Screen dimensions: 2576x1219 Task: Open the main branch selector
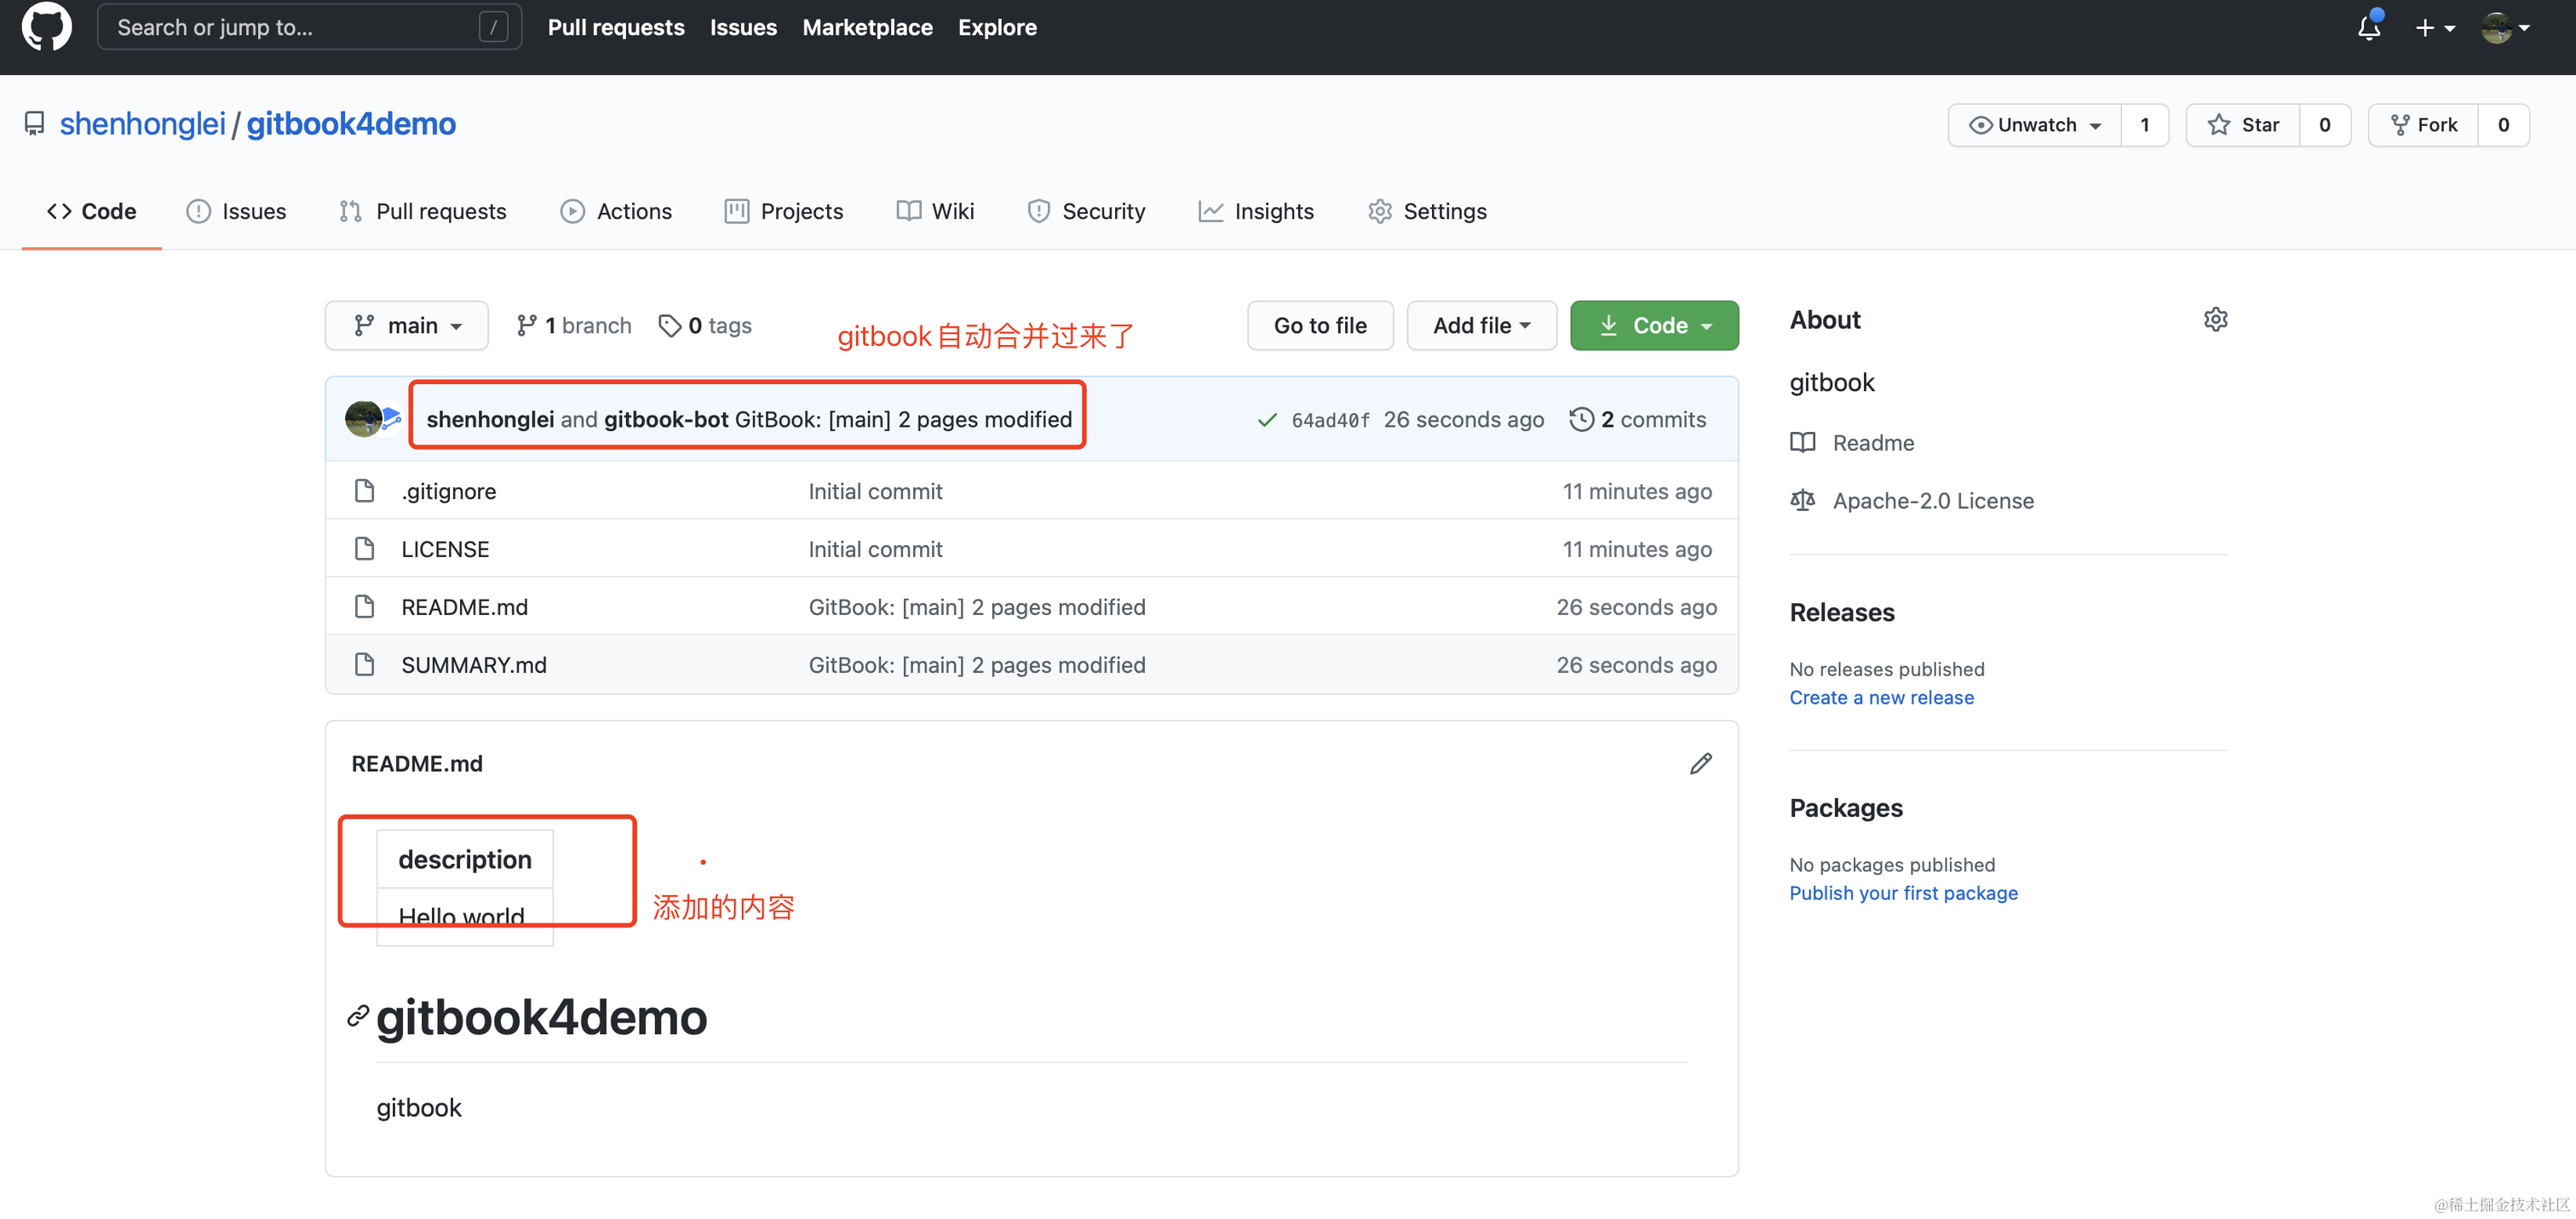pyautogui.click(x=407, y=326)
